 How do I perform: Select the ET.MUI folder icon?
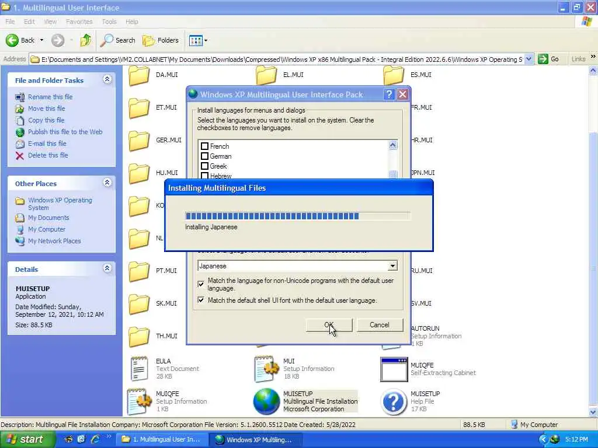pos(139,108)
